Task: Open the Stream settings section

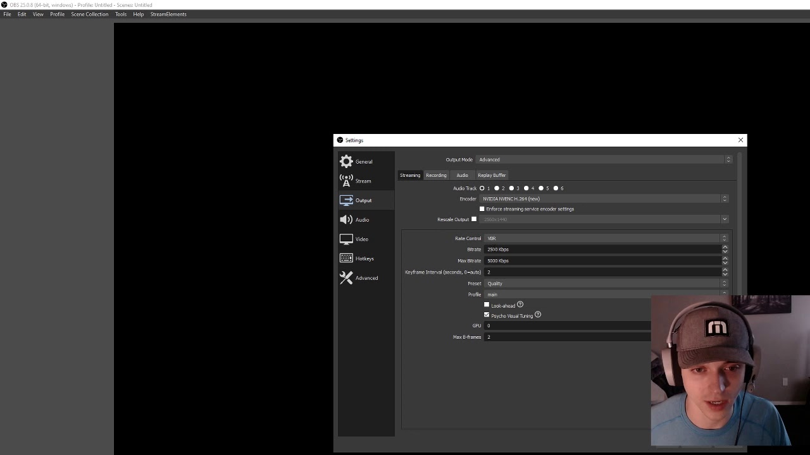Action: (366, 181)
